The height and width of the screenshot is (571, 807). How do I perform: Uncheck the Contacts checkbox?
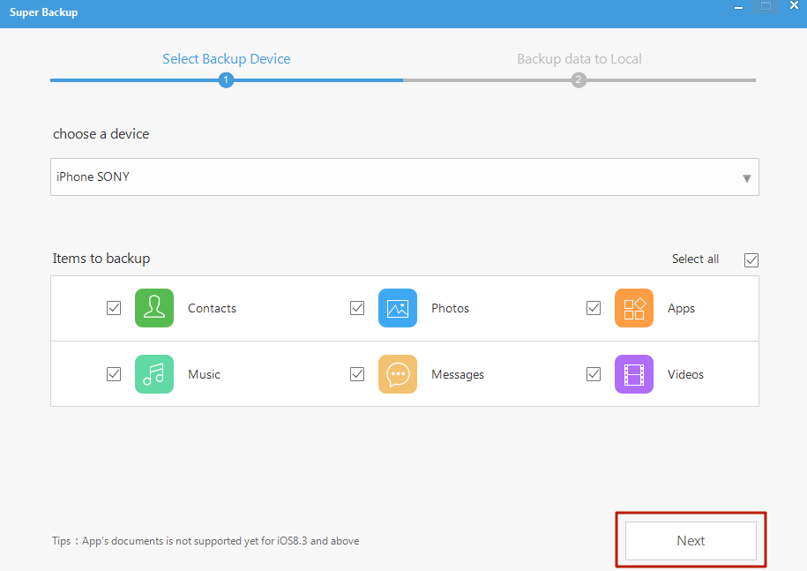click(114, 308)
